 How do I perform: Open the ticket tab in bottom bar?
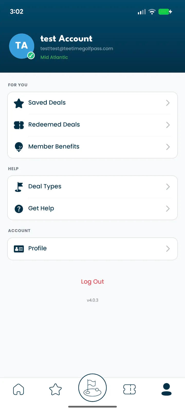point(129,389)
